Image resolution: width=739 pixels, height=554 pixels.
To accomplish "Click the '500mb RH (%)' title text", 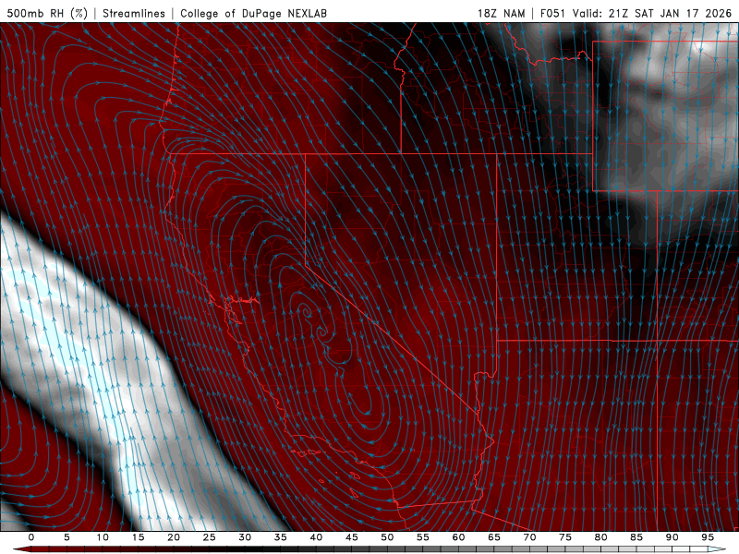I will point(47,13).
